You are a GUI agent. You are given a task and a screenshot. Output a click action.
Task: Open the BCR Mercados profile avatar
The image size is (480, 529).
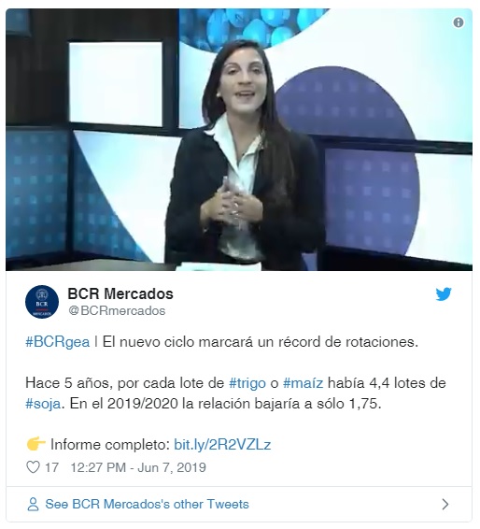[x=42, y=302]
